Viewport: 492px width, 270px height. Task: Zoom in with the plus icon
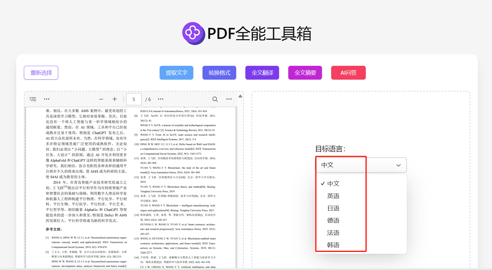(115, 99)
